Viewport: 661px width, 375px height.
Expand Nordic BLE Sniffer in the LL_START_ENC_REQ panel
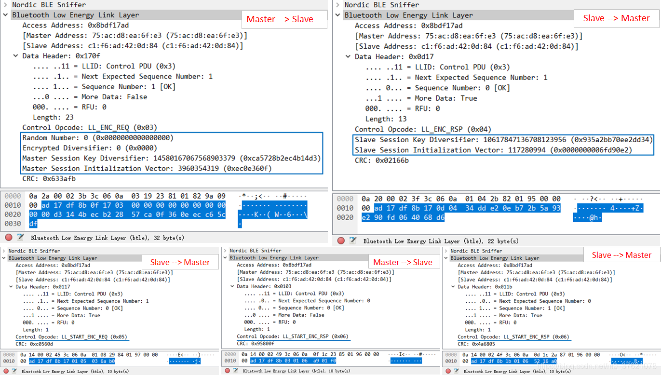(4, 251)
